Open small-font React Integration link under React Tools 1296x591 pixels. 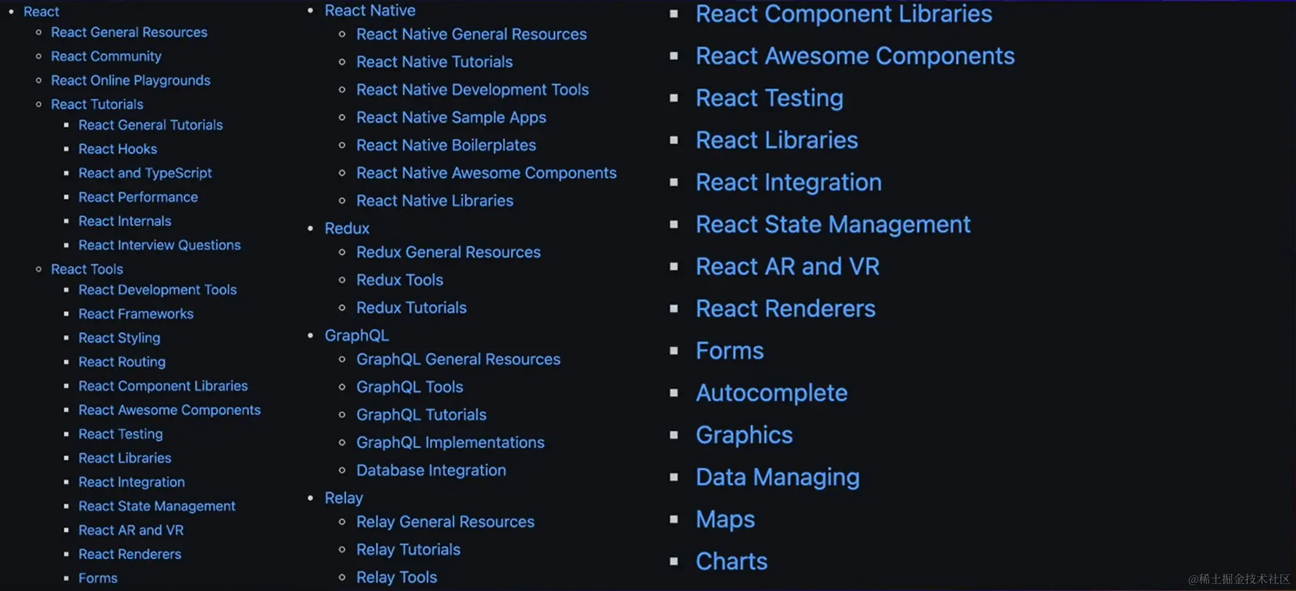pos(131,482)
